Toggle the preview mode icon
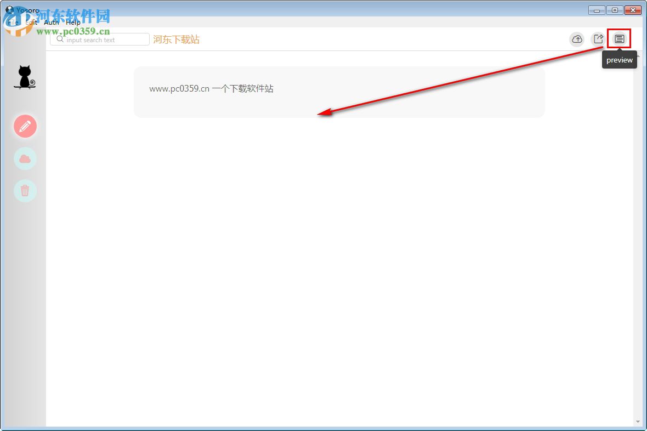This screenshot has height=431, width=647. coord(619,39)
